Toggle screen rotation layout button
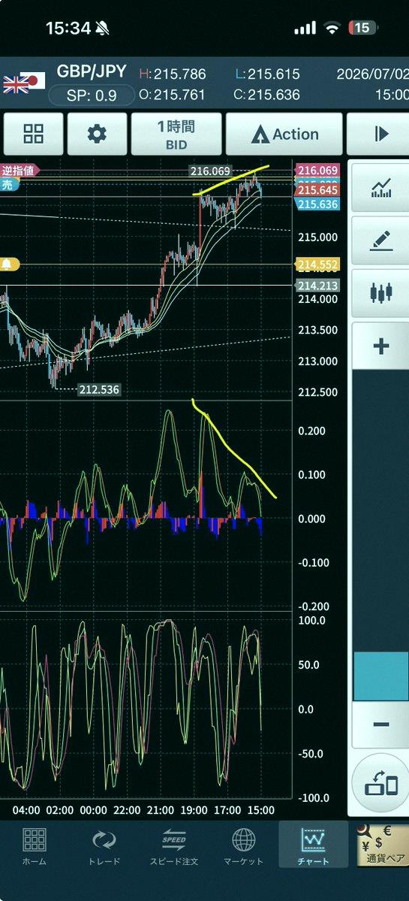This screenshot has width=409, height=901. (x=381, y=784)
